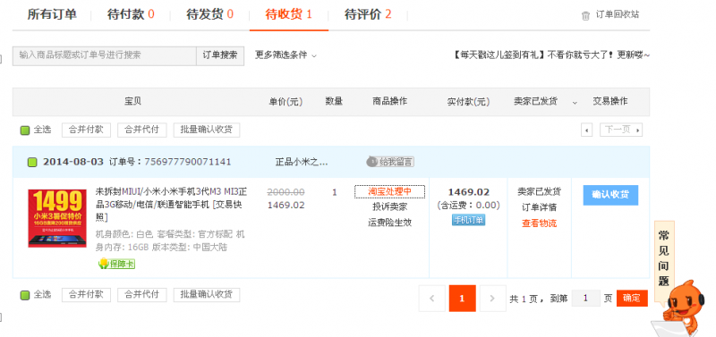Click the top 下一页 button
Image resolution: width=716 pixels, height=337 pixels.
(621, 130)
